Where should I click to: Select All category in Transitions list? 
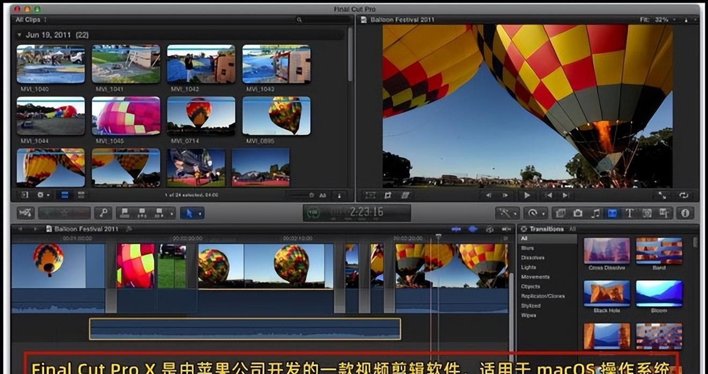[525, 238]
